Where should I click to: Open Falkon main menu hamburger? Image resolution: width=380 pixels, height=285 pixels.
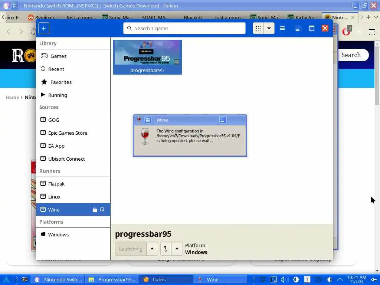(372, 32)
